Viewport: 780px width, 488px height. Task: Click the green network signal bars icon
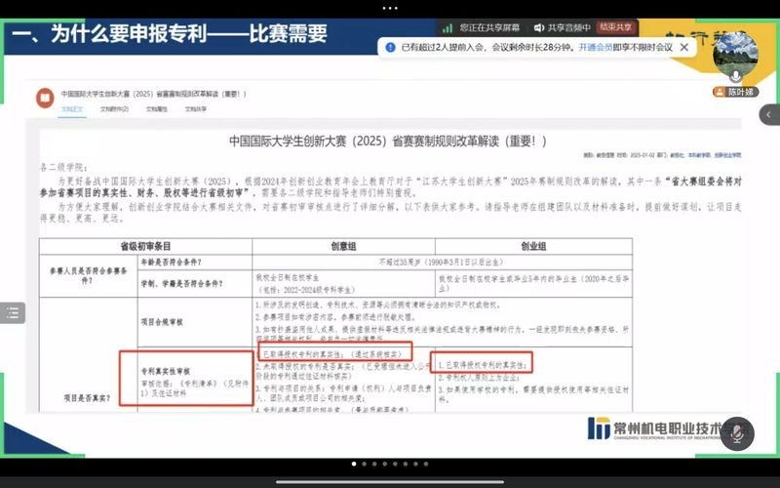[x=448, y=28]
